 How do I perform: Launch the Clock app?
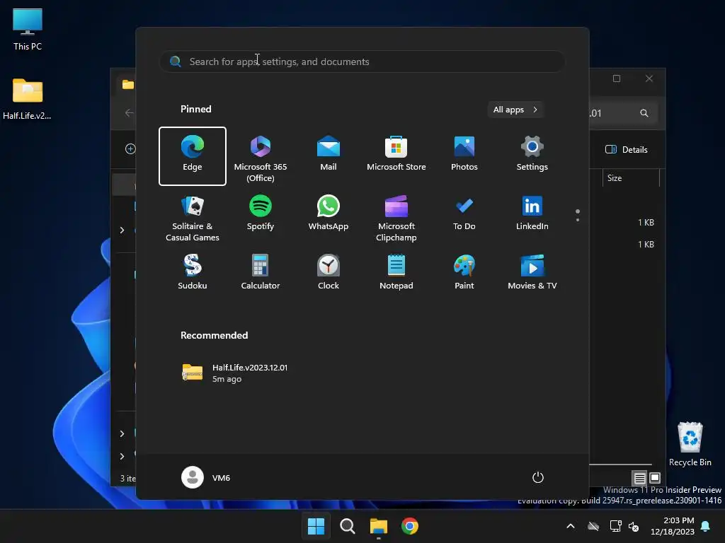pos(329,272)
